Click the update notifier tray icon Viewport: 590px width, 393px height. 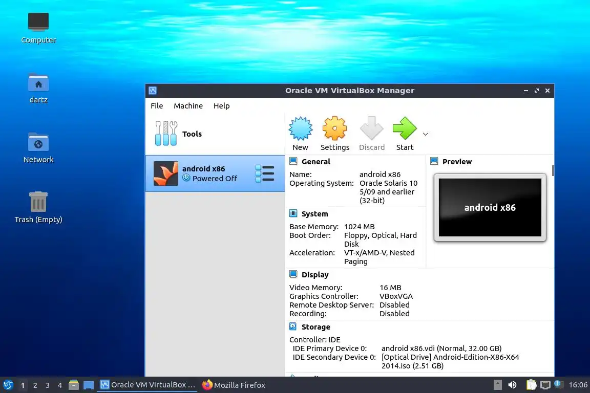pyautogui.click(x=558, y=384)
